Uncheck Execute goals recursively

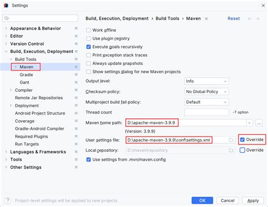tap(88, 47)
